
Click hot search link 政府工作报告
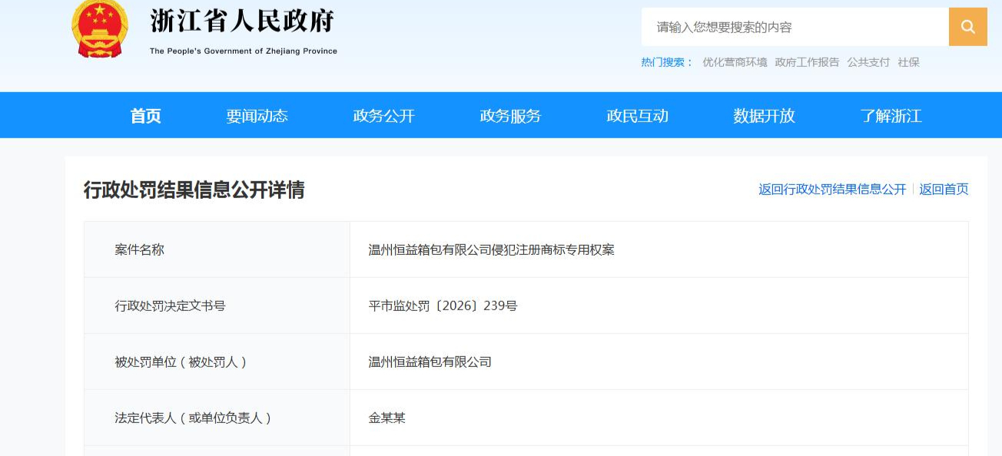[807, 62]
